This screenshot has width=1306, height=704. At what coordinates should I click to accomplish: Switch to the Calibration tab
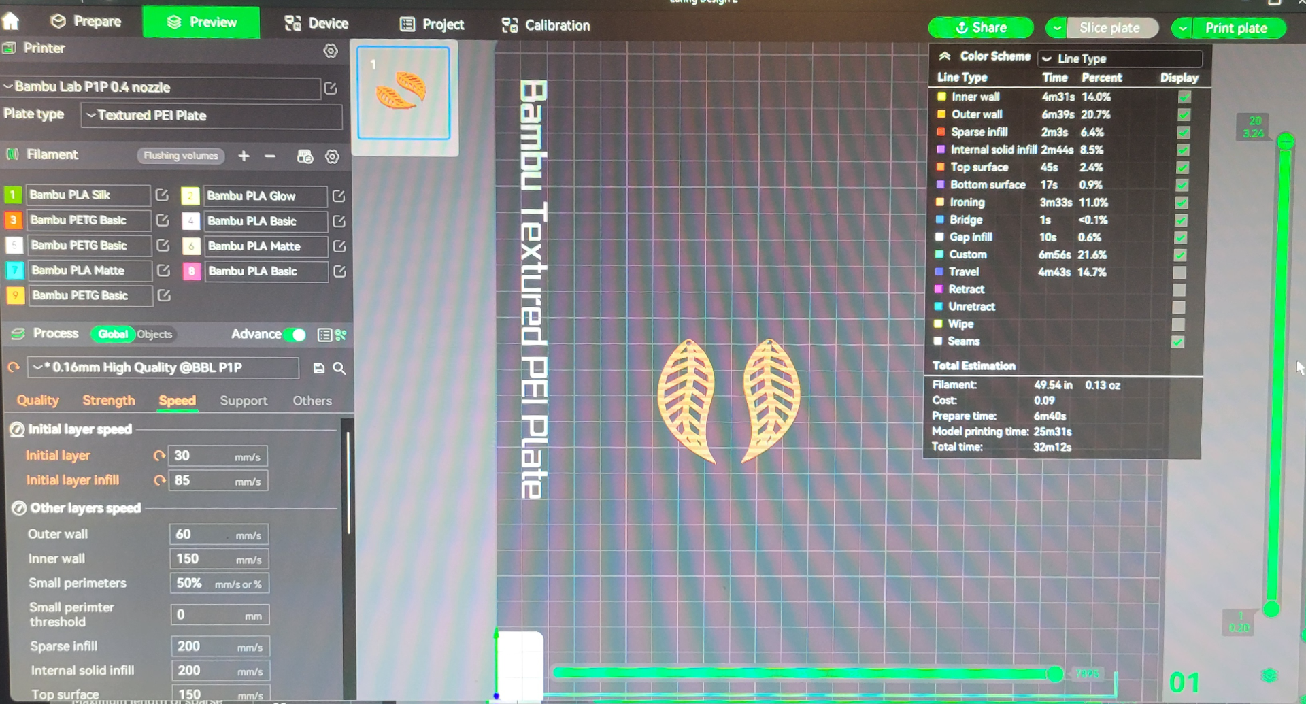(546, 25)
